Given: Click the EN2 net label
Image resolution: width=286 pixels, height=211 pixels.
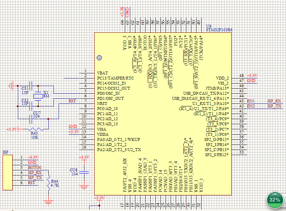Looking at the screenshot, I should [251, 106].
